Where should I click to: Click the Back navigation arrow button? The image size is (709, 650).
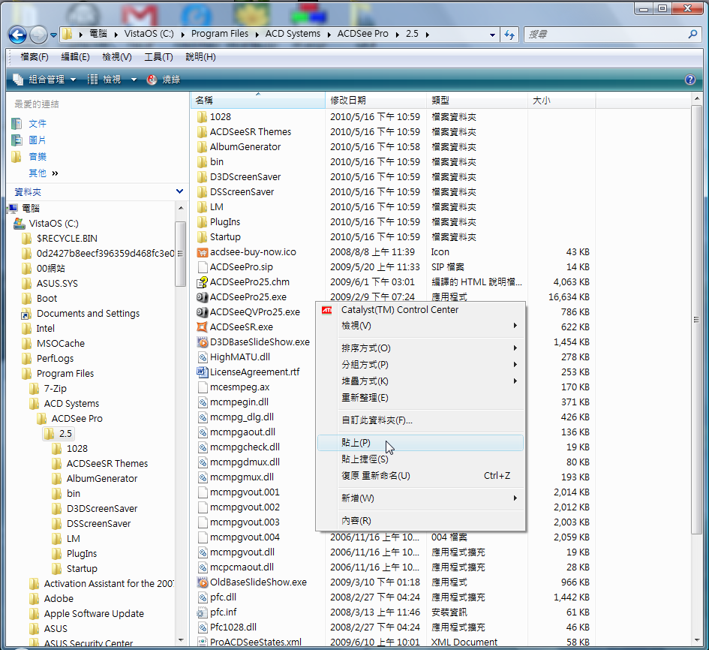(18, 35)
